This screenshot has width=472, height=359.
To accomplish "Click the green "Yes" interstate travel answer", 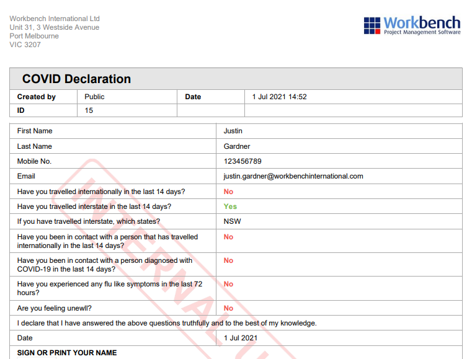I will coord(230,206).
